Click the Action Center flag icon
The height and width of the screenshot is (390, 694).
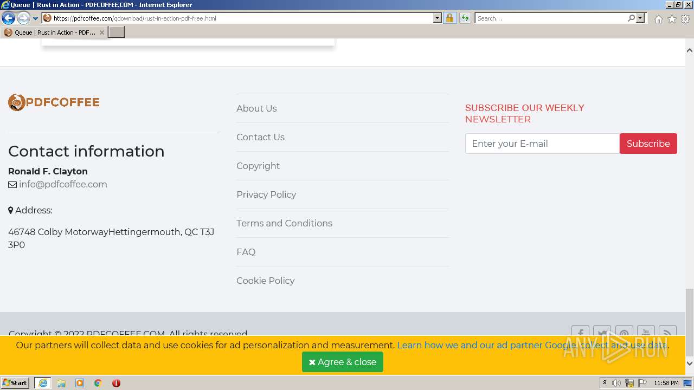[x=642, y=383]
